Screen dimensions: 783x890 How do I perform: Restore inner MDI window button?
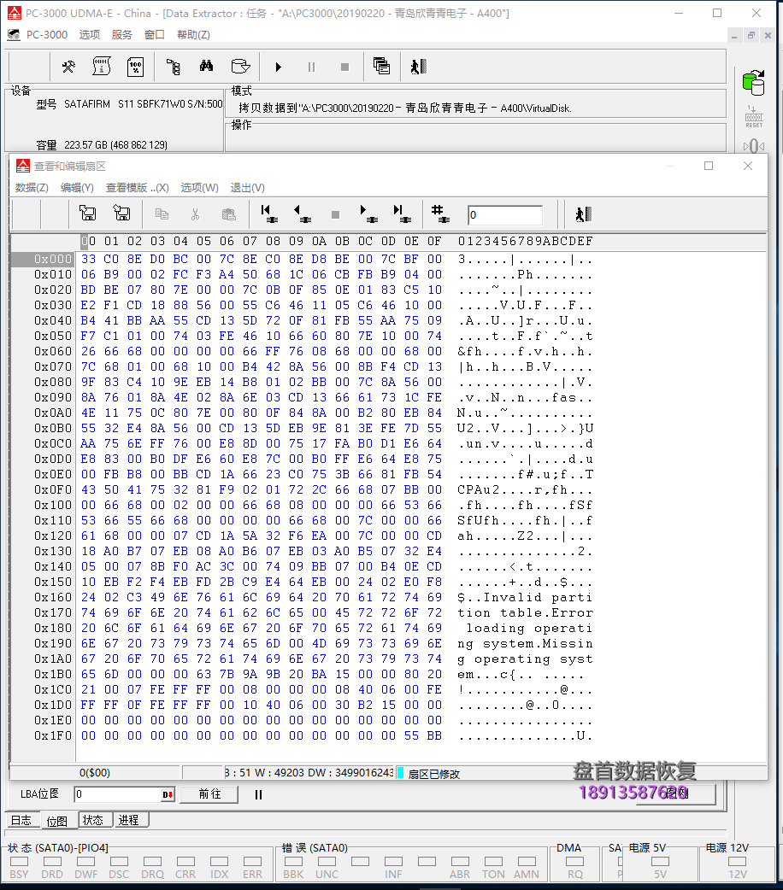pyautogui.click(x=751, y=35)
